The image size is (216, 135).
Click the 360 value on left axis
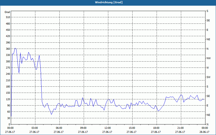(8, 49)
